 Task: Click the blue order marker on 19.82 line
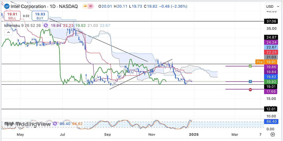250,82
